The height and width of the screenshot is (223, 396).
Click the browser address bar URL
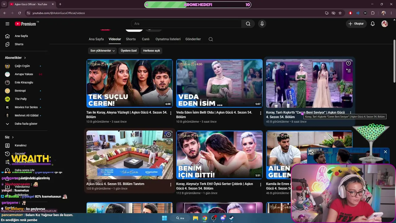point(59,13)
